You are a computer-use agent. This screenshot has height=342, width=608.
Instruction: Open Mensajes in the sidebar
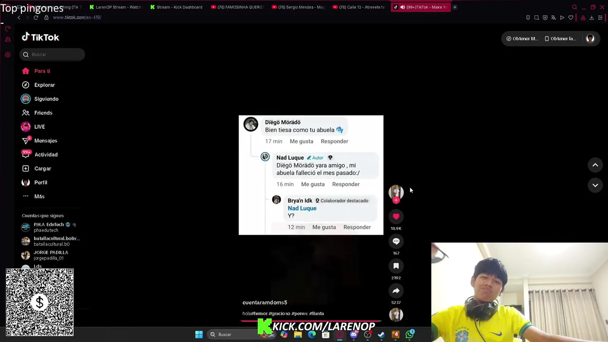[39, 141]
